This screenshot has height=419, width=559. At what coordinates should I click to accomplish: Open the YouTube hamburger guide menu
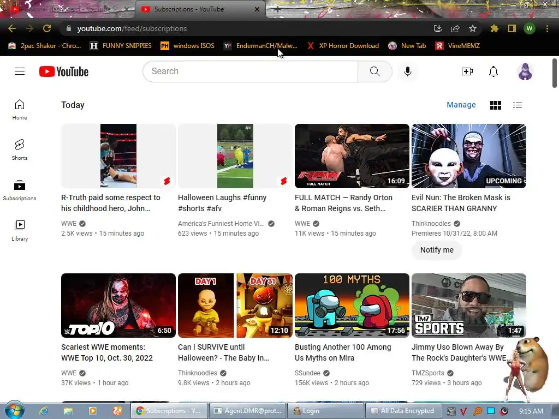[20, 71]
